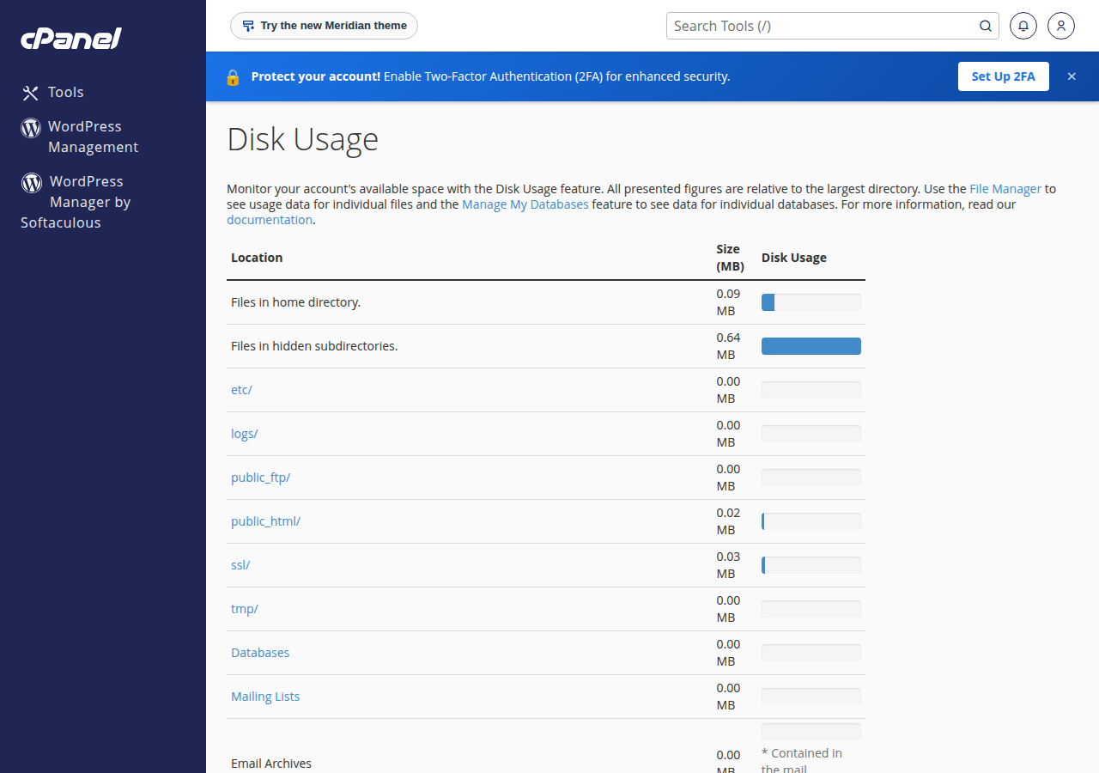Open the user account icon
This screenshot has height=773, width=1099.
pos(1061,26)
